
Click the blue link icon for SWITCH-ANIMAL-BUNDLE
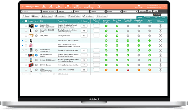coord(36,55)
